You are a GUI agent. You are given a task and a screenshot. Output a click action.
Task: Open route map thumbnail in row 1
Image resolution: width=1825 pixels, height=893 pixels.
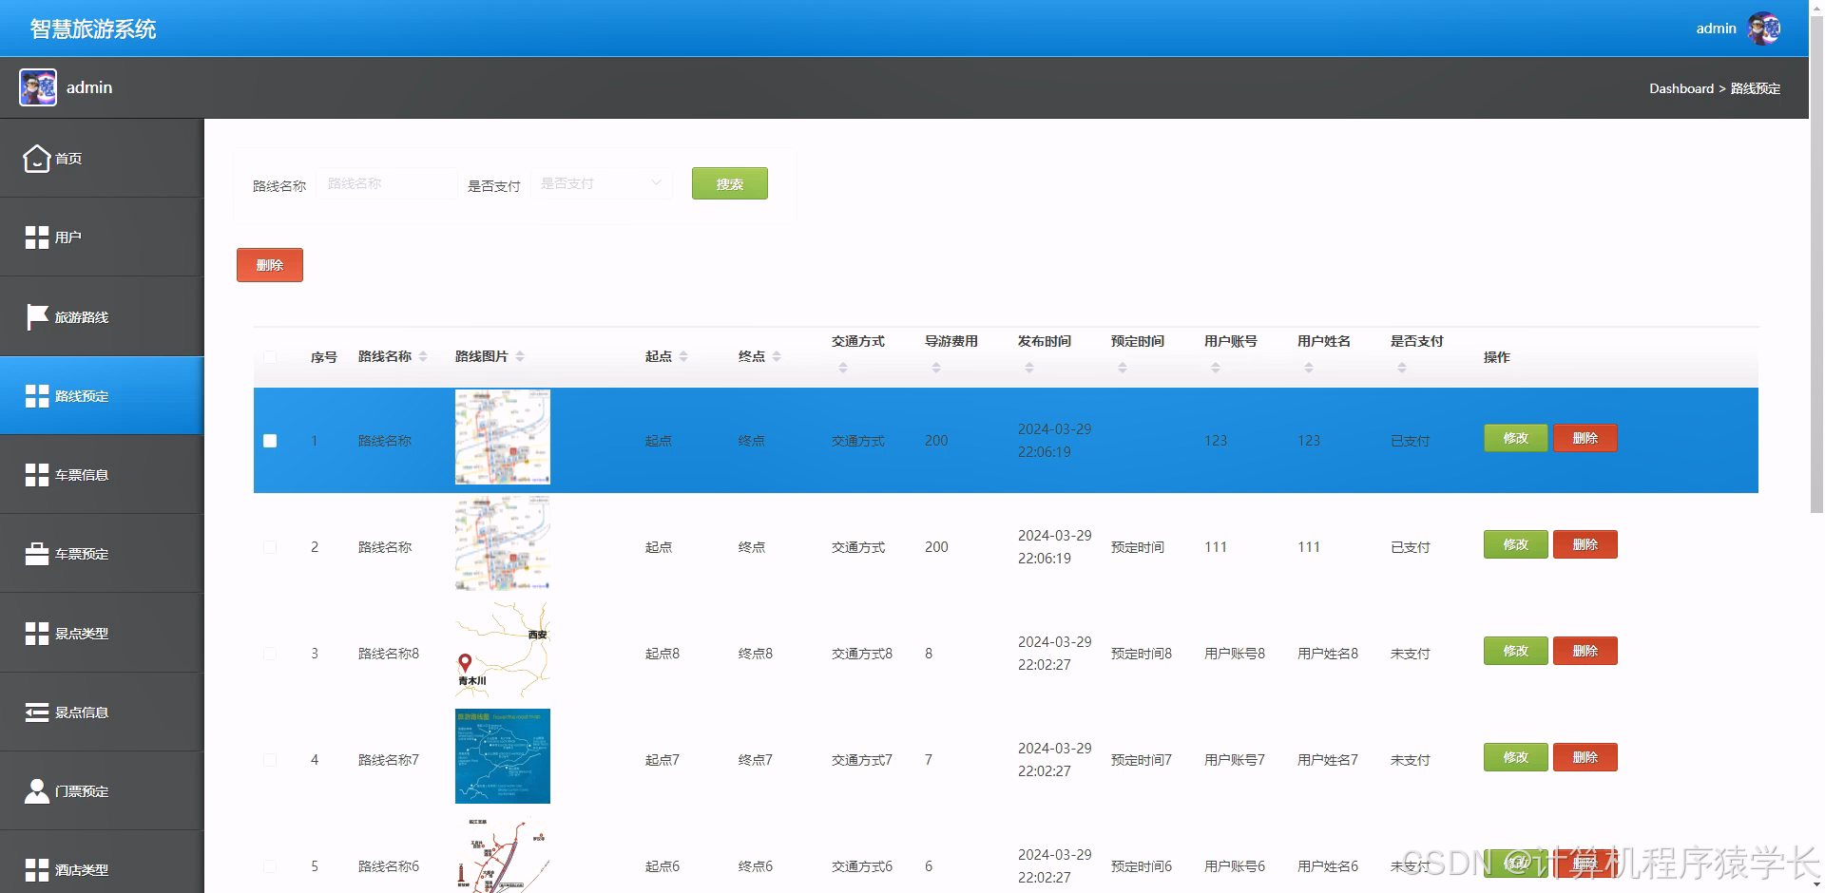(x=503, y=437)
